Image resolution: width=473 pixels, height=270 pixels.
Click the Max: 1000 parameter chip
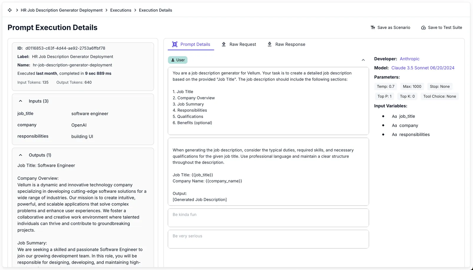coord(412,87)
